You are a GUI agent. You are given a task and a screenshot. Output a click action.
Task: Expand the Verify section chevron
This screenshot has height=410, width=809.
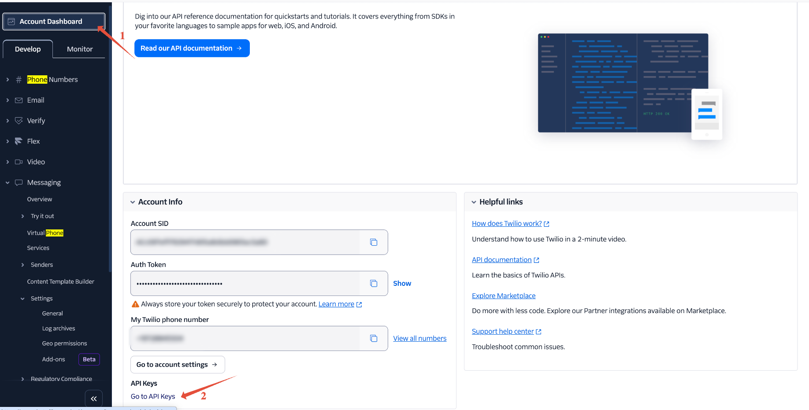click(7, 121)
